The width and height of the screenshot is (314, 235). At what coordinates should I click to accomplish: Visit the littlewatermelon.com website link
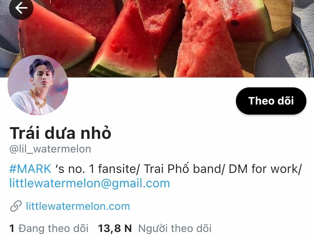[x=78, y=206]
